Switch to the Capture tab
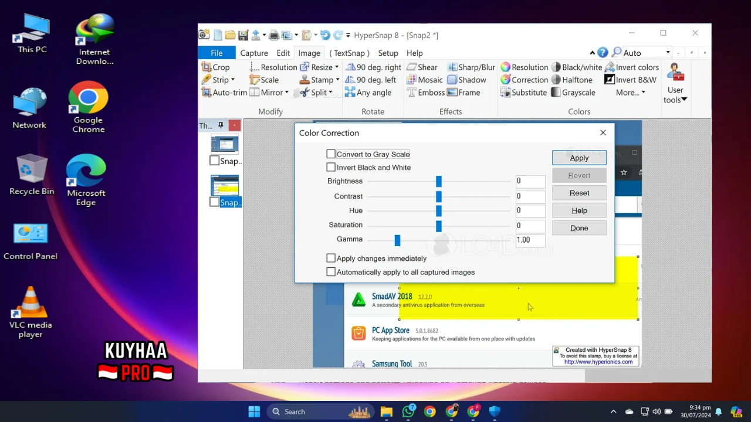This screenshot has height=422, width=751. coord(254,53)
